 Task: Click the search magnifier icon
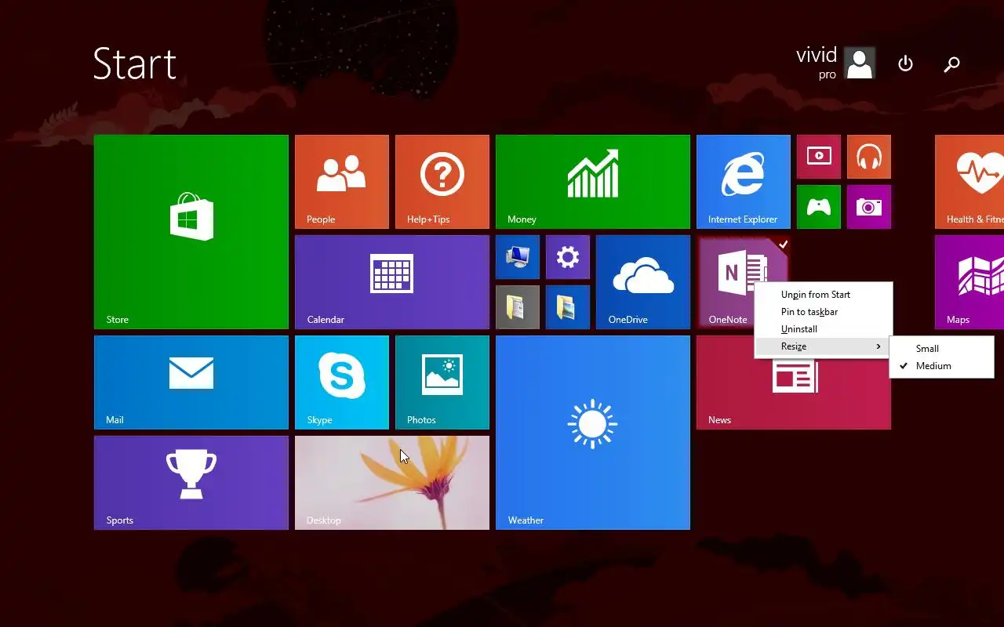(951, 64)
